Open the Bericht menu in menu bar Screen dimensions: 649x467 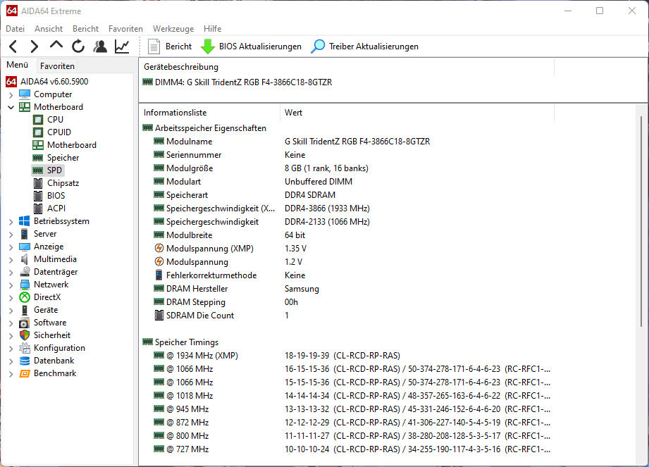coord(85,29)
